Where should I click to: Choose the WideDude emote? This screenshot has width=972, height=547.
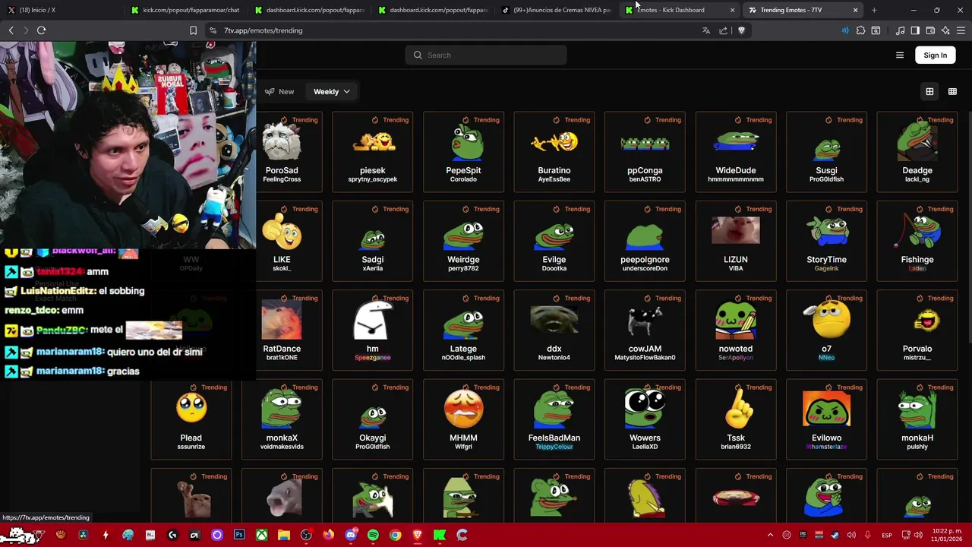click(736, 151)
